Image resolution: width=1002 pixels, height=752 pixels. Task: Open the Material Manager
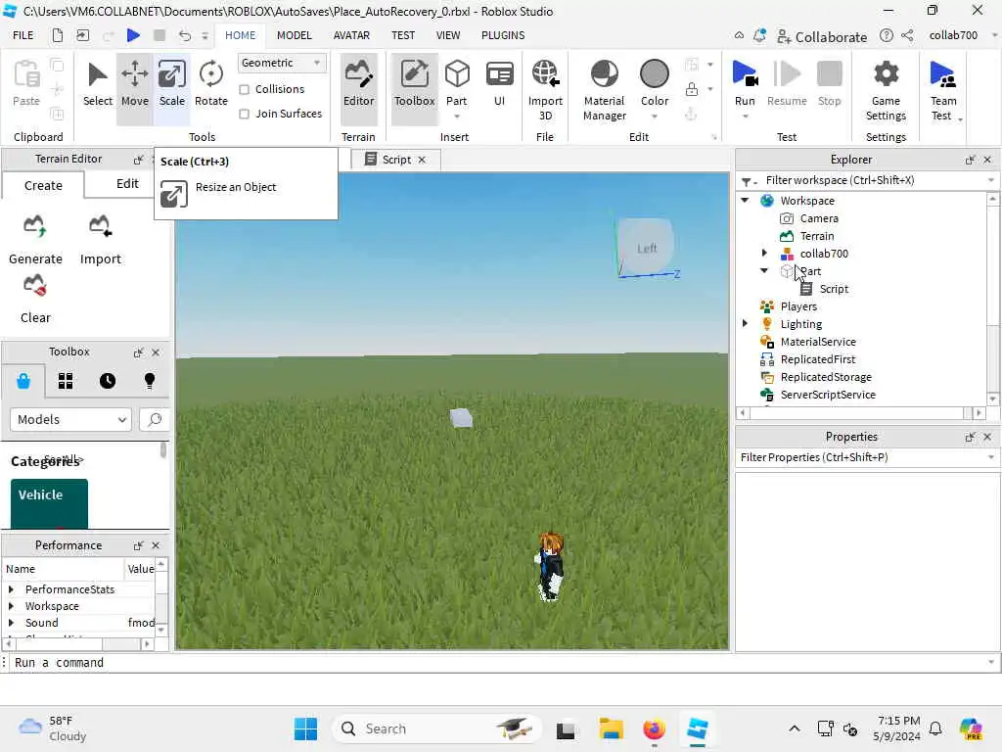pyautogui.click(x=604, y=89)
